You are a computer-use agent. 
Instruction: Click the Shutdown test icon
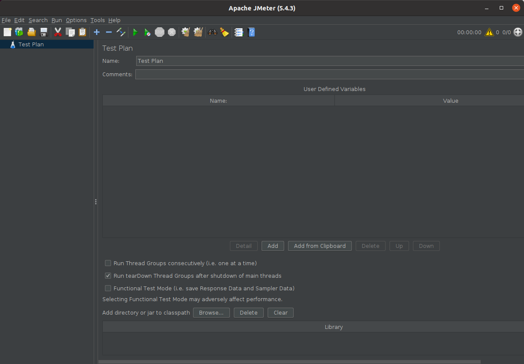(172, 32)
